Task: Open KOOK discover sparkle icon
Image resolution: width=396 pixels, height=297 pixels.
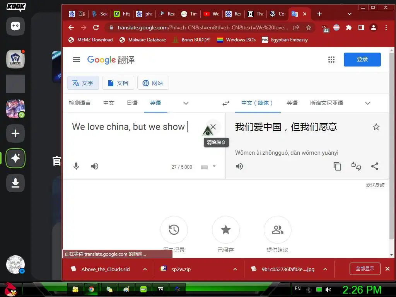Action: pyautogui.click(x=15, y=158)
